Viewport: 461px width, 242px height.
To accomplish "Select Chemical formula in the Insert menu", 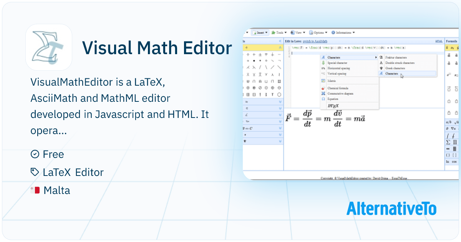I will (x=338, y=88).
